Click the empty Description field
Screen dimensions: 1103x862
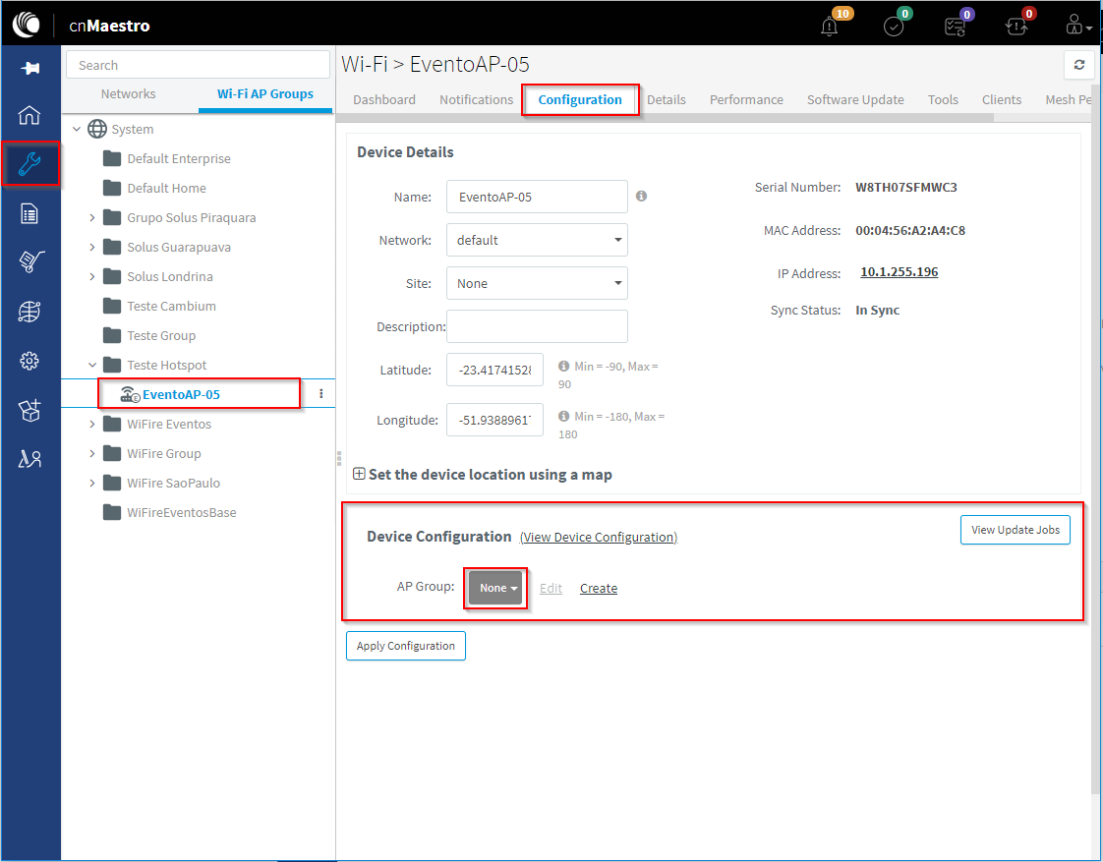click(537, 326)
